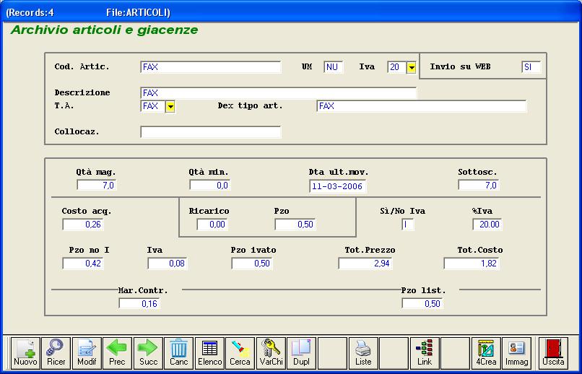Screen dimensions: 582x374
Task: Open the Ricer search tool
Action: click(x=56, y=353)
